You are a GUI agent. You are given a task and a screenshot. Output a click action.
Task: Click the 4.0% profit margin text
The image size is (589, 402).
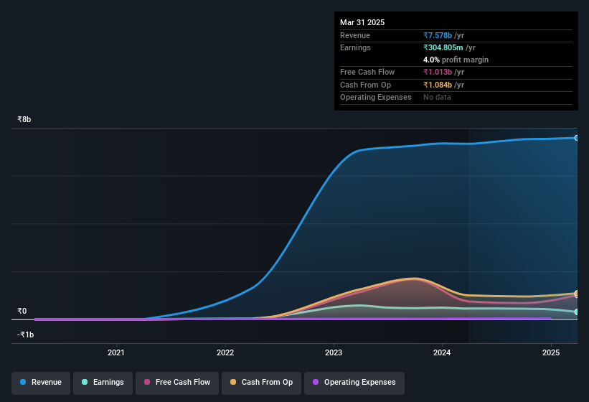(x=456, y=60)
